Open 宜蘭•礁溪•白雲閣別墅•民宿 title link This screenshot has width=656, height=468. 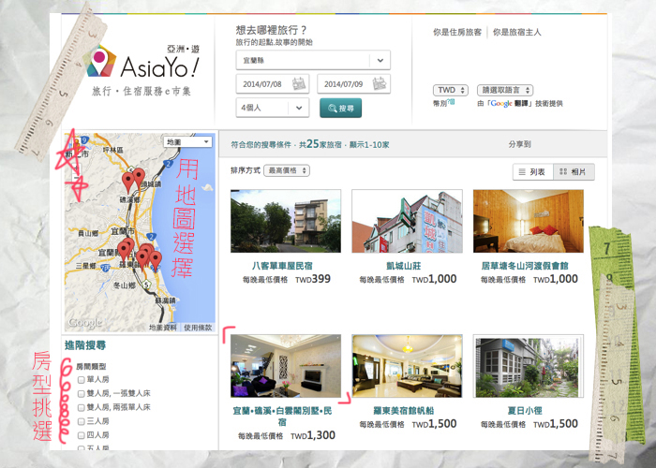(282, 417)
